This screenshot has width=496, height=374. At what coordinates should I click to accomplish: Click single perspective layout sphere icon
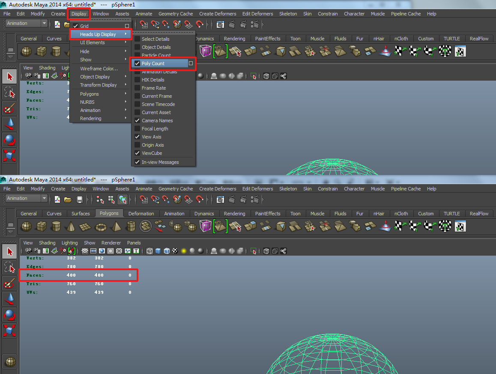pyautogui.click(x=10, y=362)
